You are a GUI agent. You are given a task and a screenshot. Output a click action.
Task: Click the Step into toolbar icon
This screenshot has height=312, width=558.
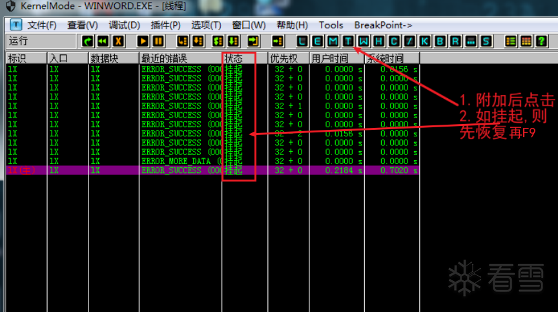[x=183, y=41]
